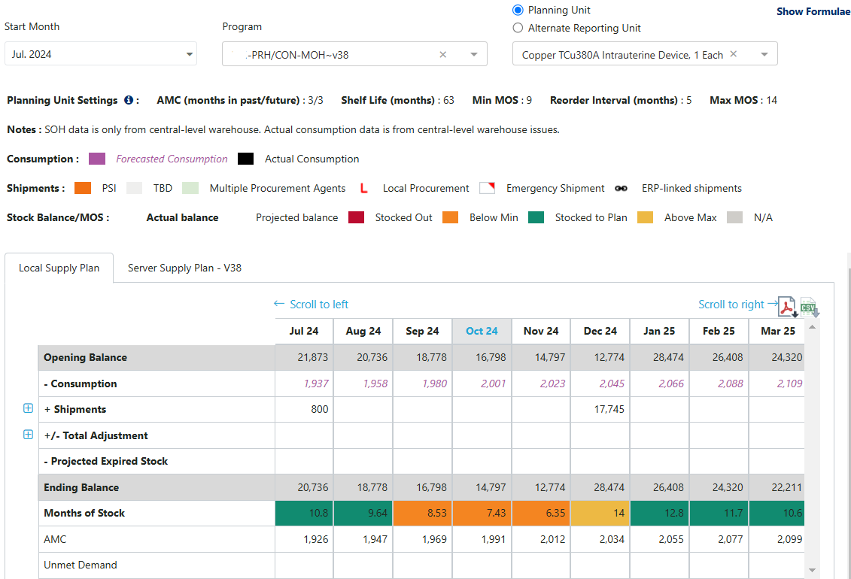Viewport: 851px width, 579px height.
Task: Click the table scrollbar up arrow
Action: (x=812, y=327)
